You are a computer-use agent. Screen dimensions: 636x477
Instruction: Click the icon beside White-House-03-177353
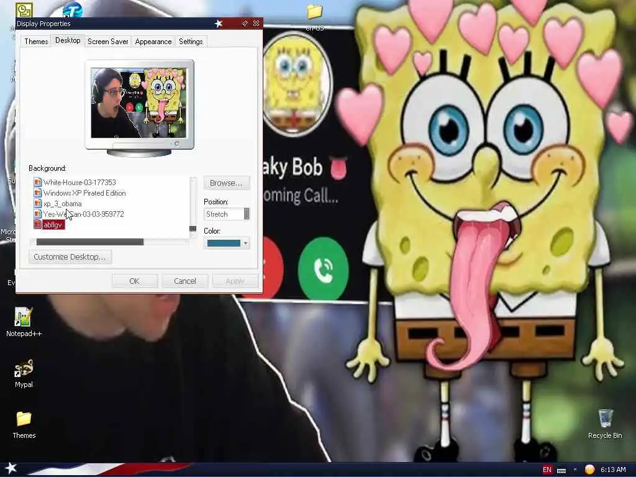[38, 182]
